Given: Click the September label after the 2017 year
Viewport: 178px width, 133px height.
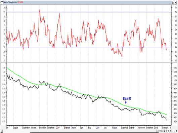Looking at the screenshot, I should (125, 128).
